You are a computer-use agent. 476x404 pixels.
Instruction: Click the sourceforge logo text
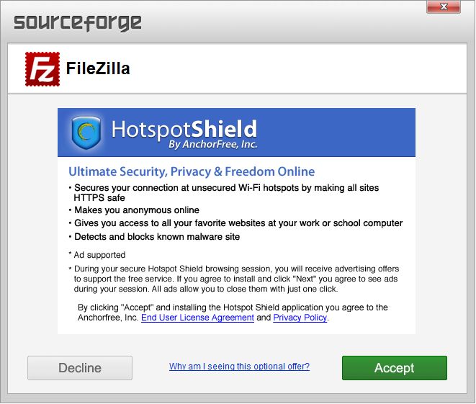point(78,23)
